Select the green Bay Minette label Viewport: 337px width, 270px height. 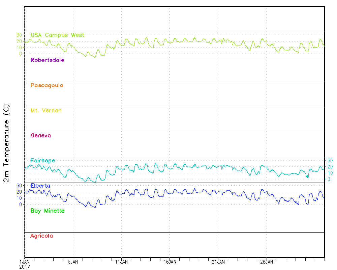tap(48, 211)
